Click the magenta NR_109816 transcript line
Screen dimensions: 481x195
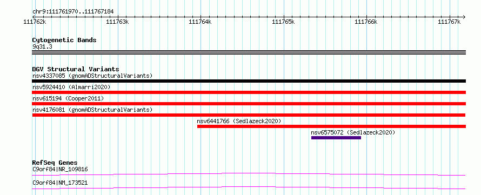pos(249,174)
